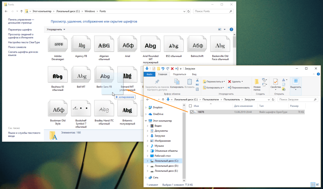Open Поиск символа link
Screen dimensions: 323x189
[x=17, y=47]
